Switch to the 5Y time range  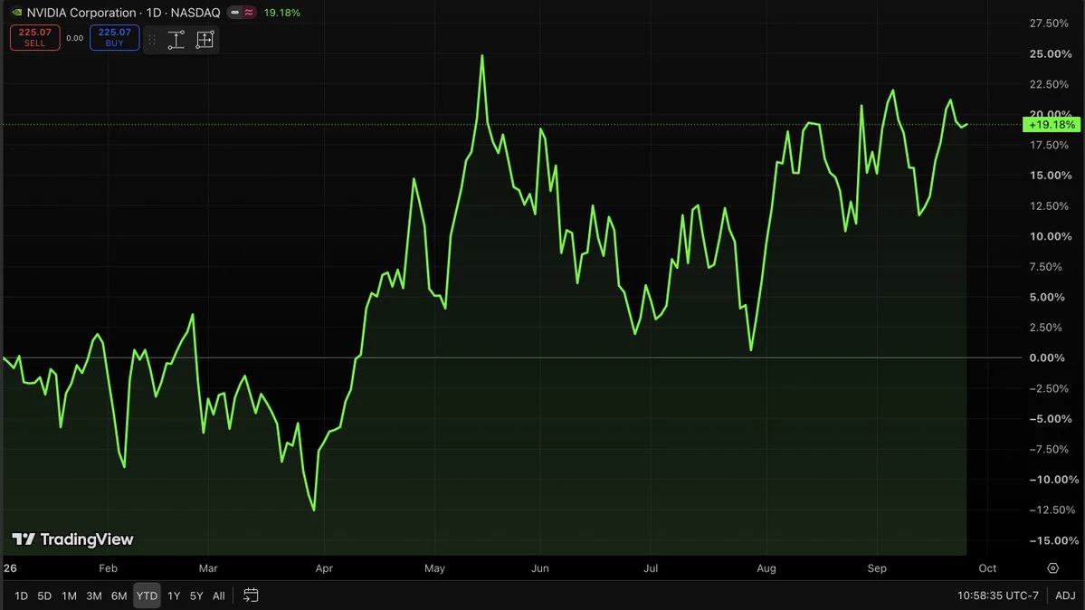click(196, 596)
